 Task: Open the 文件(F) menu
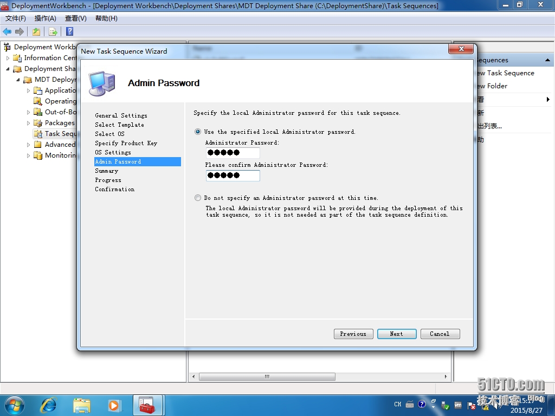16,18
